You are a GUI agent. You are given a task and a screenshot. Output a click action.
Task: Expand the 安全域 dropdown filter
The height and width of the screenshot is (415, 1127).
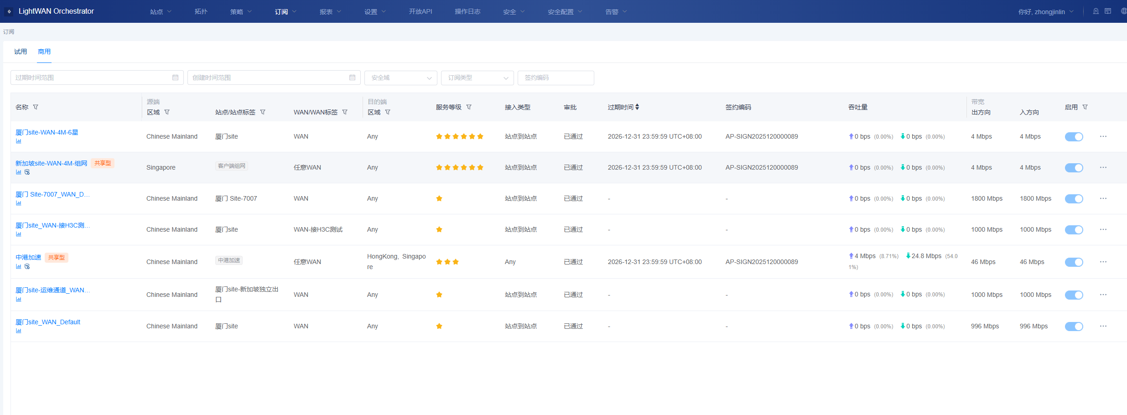[400, 78]
